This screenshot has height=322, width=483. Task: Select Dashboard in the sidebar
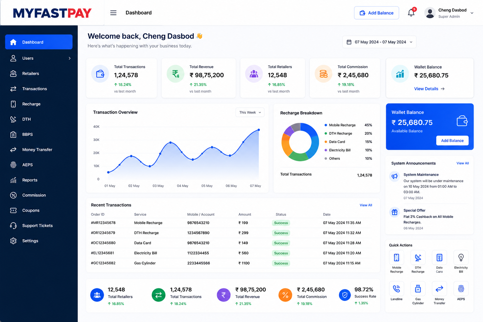pos(39,42)
